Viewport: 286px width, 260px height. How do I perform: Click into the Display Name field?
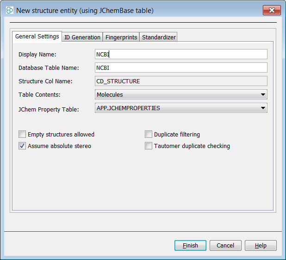coord(180,55)
